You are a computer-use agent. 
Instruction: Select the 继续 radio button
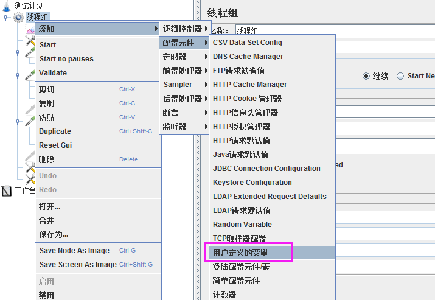pyautogui.click(x=366, y=76)
